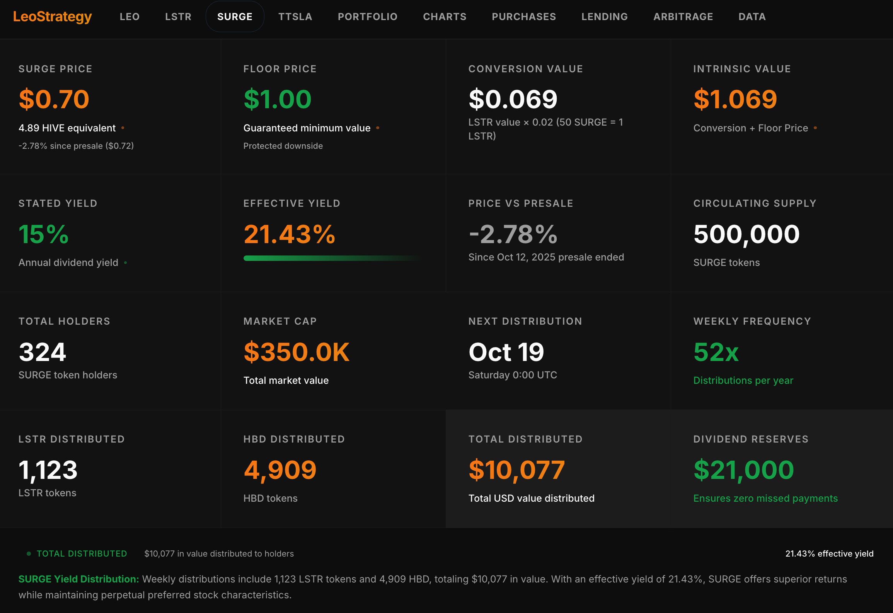Select the SURGE tab

tap(235, 17)
